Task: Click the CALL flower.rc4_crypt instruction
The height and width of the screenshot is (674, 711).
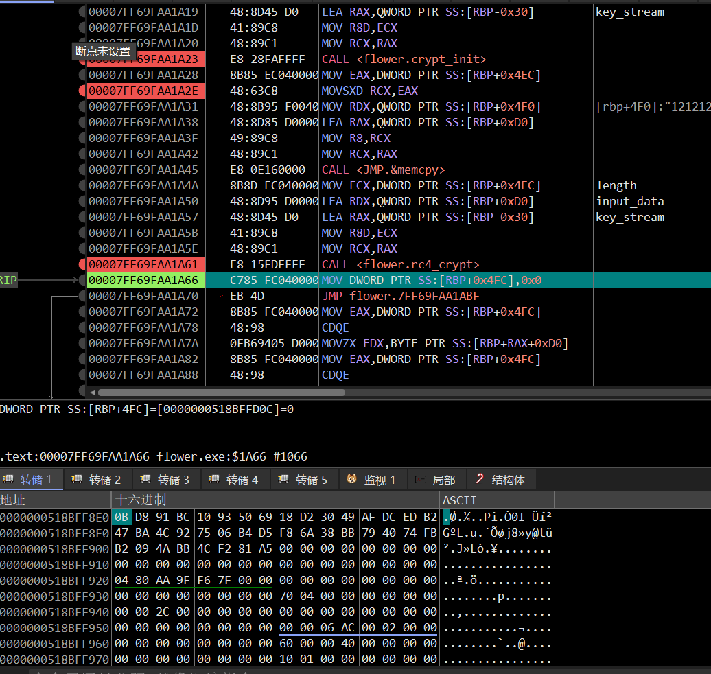Action: pyautogui.click(x=400, y=264)
